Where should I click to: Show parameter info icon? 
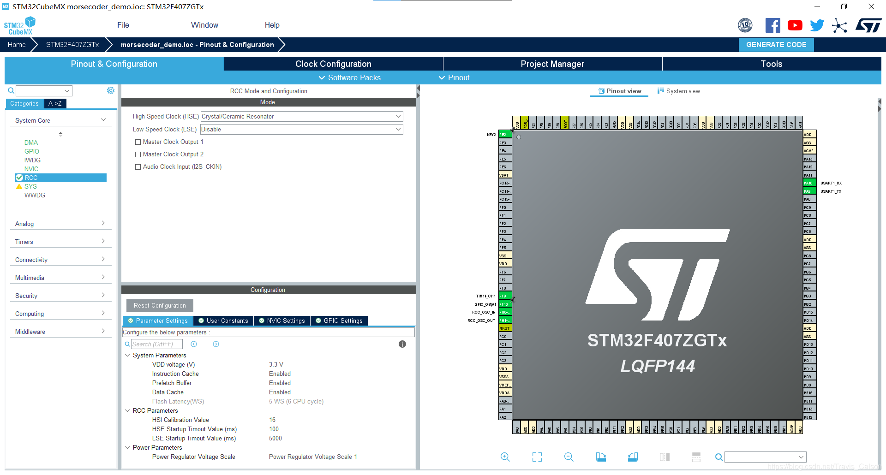[402, 344]
